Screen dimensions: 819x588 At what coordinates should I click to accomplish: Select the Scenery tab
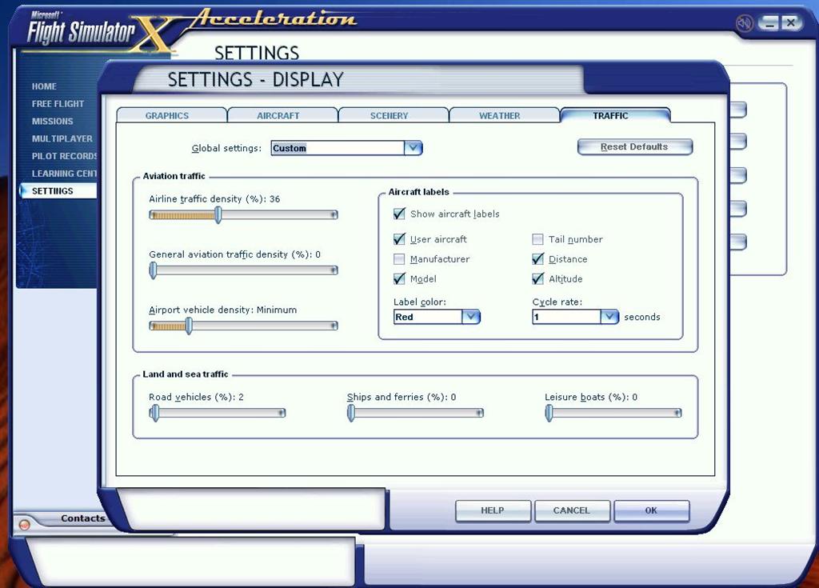point(390,116)
